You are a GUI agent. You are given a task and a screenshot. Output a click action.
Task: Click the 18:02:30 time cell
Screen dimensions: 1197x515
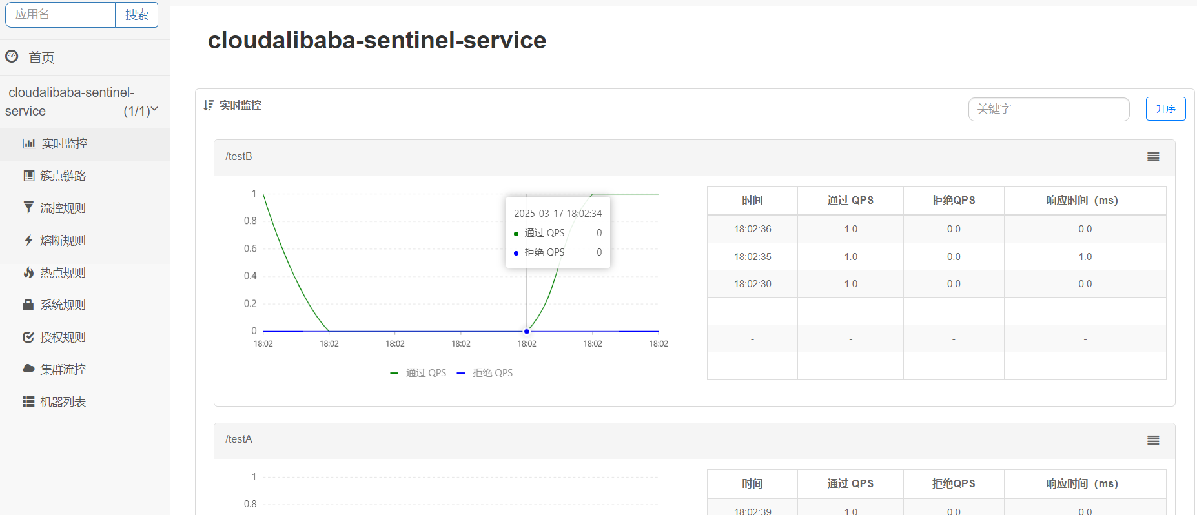(752, 284)
